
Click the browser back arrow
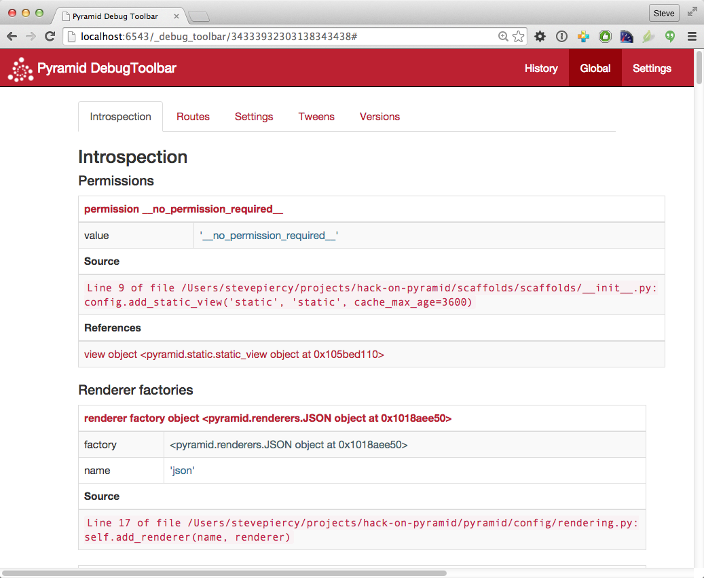pos(12,37)
